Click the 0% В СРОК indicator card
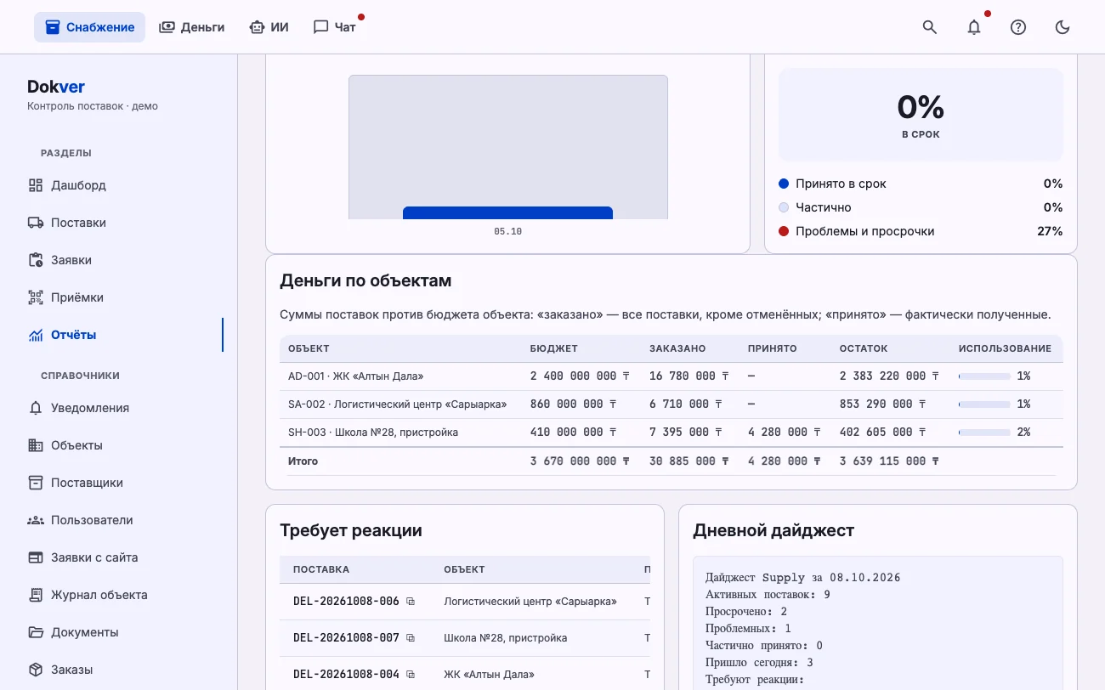Screen dimensions: 1105x690 pos(921,115)
